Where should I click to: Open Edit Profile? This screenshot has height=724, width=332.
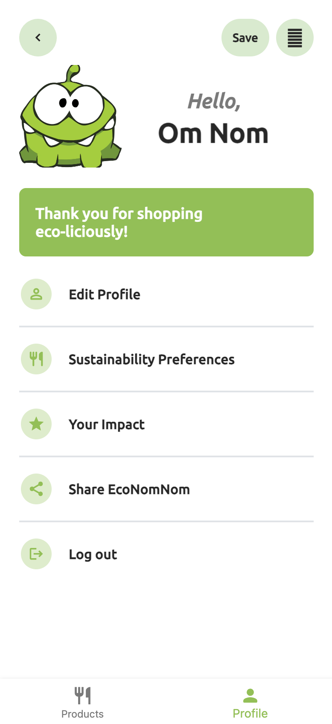click(105, 294)
